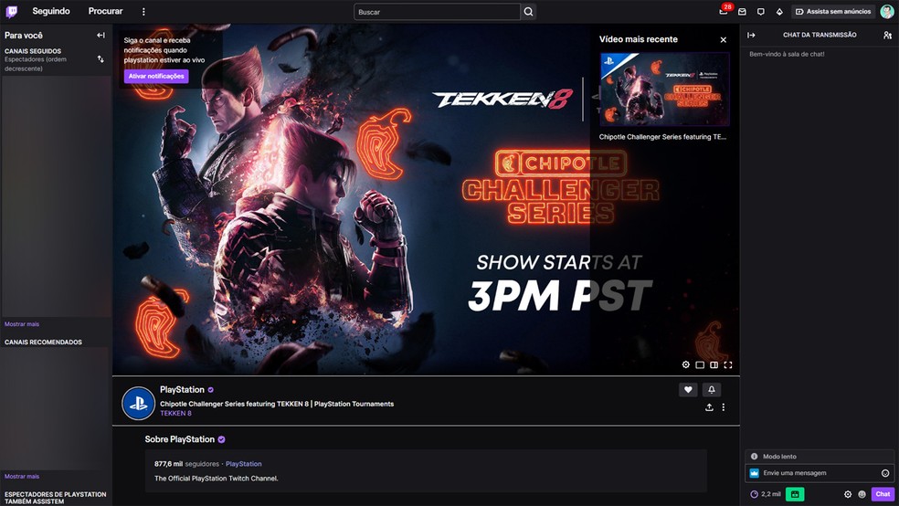The width and height of the screenshot is (899, 506).
Task: Open the Seguindo tab
Action: click(51, 11)
